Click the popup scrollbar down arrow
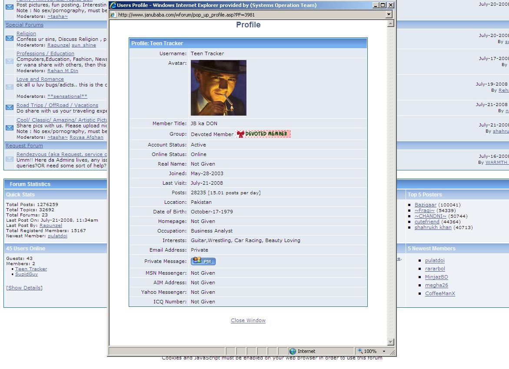Screen dimensions: 509x369 [x=391, y=342]
